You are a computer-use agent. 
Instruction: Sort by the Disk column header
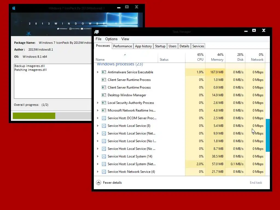235,57
